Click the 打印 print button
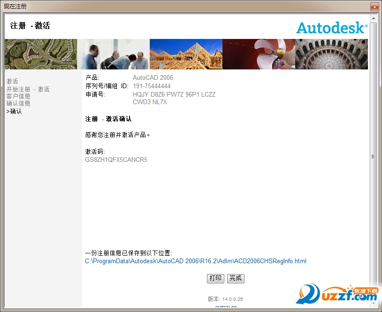The image size is (382, 312). pyautogui.click(x=215, y=278)
